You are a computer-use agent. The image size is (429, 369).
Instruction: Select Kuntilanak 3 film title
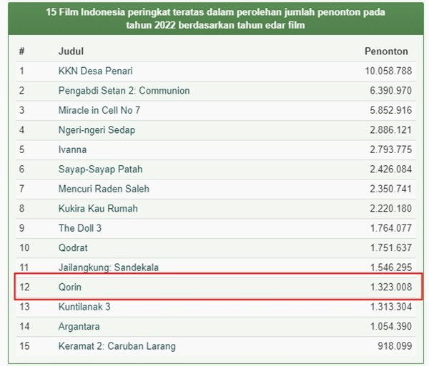[x=84, y=307]
